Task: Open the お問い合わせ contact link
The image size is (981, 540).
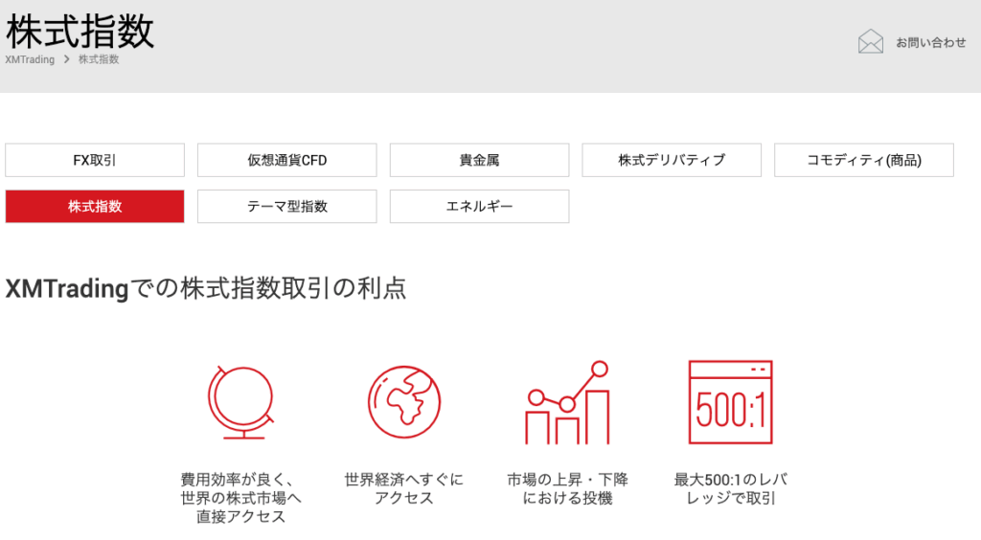Action: [931, 42]
